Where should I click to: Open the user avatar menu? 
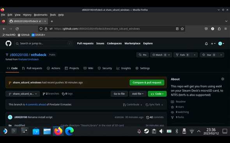(221, 44)
